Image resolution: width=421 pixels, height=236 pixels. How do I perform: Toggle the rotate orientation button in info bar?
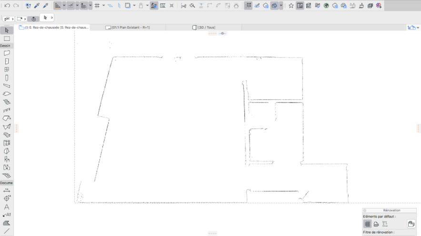tap(33, 19)
